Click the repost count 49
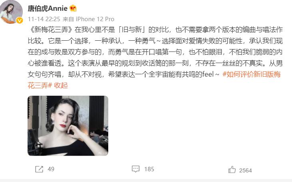 point(51,169)
